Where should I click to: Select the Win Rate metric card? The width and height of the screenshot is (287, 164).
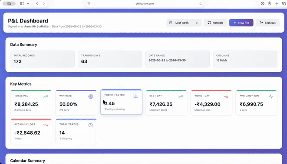[76, 103]
